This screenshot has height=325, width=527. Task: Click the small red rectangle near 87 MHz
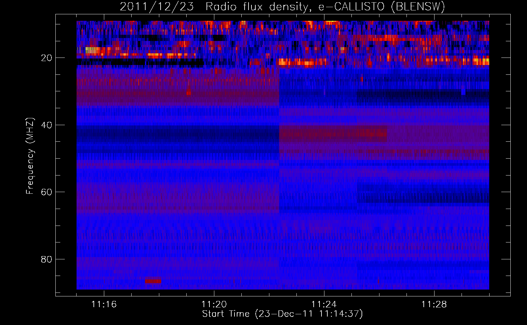(x=153, y=281)
